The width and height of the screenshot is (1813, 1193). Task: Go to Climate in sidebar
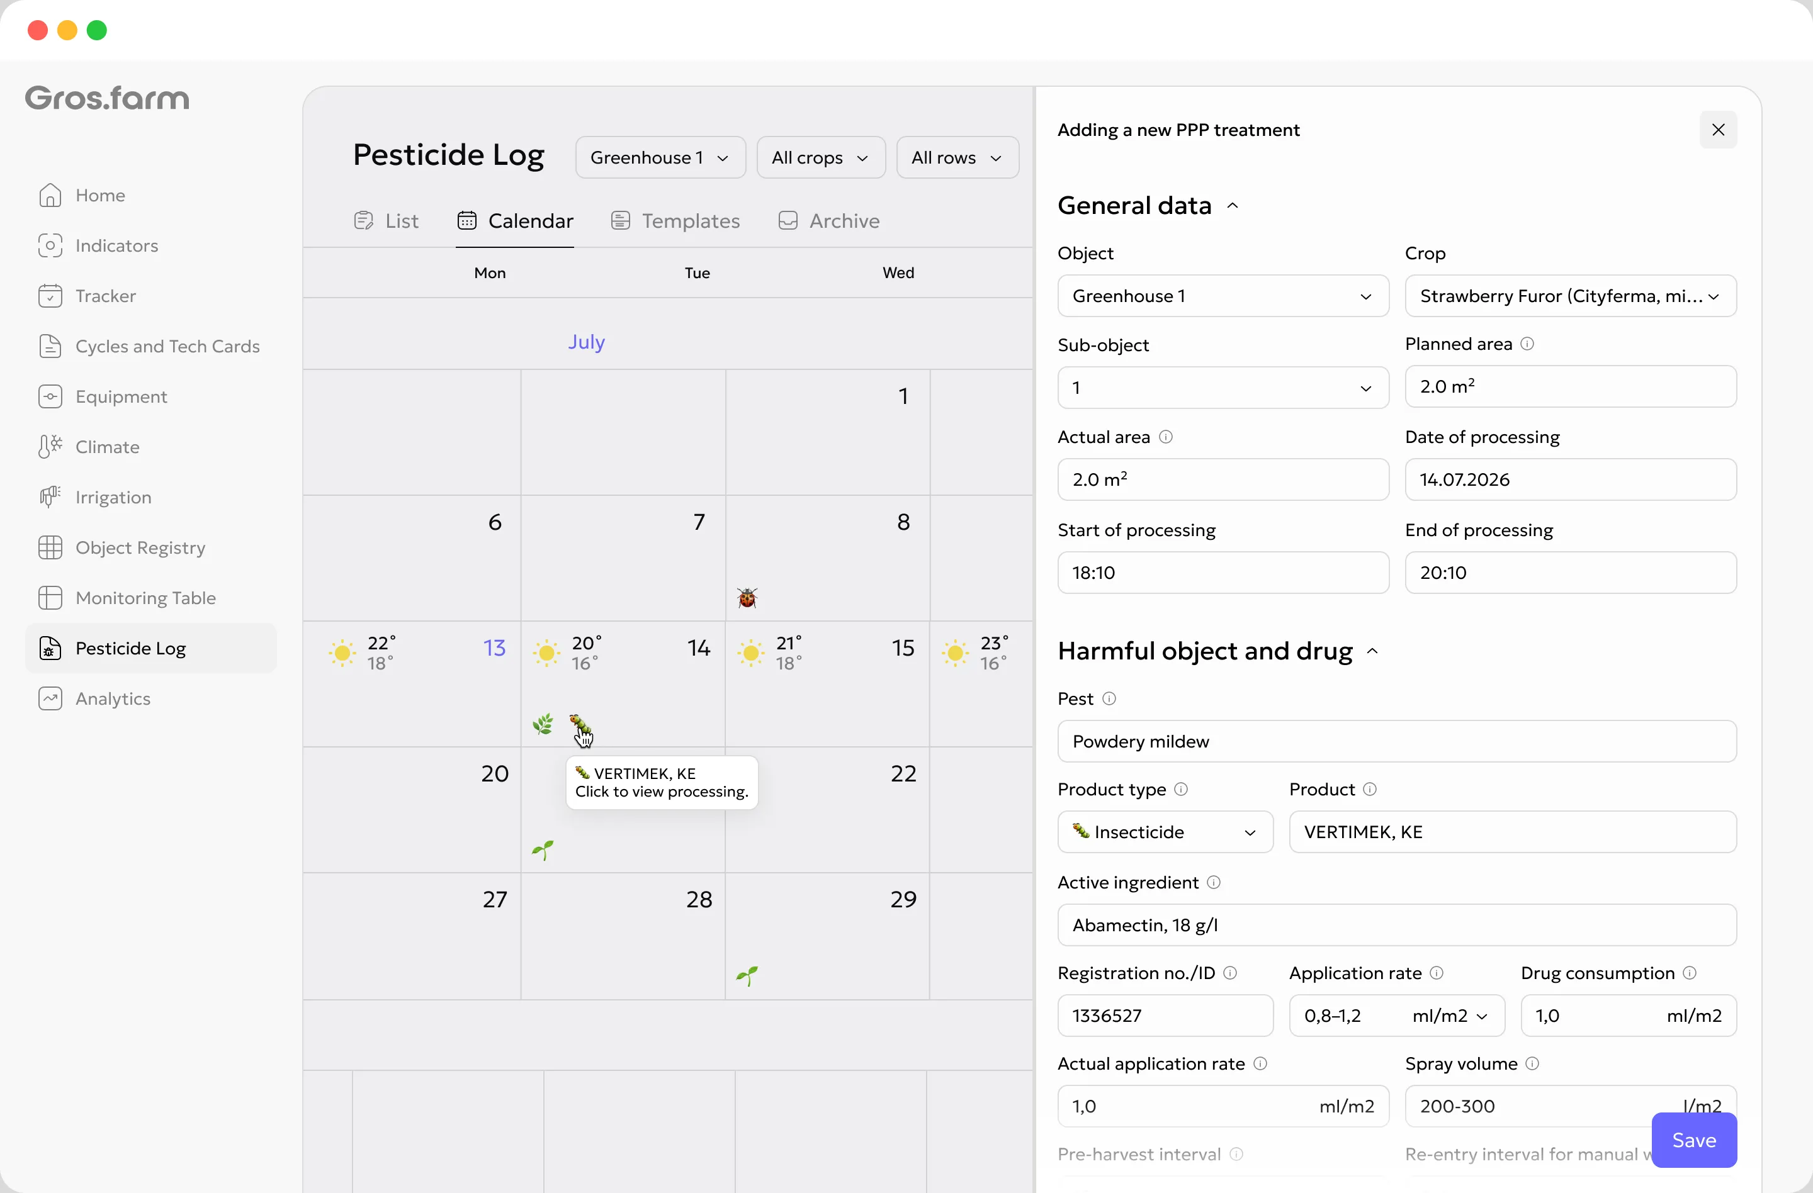(x=88, y=447)
